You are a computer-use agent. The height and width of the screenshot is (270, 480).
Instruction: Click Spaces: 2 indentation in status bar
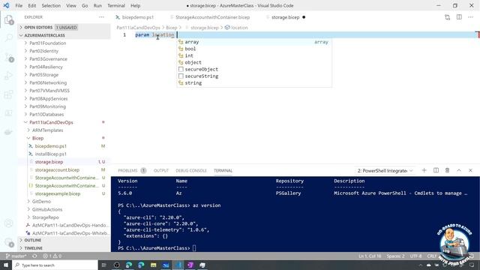pos(395,256)
